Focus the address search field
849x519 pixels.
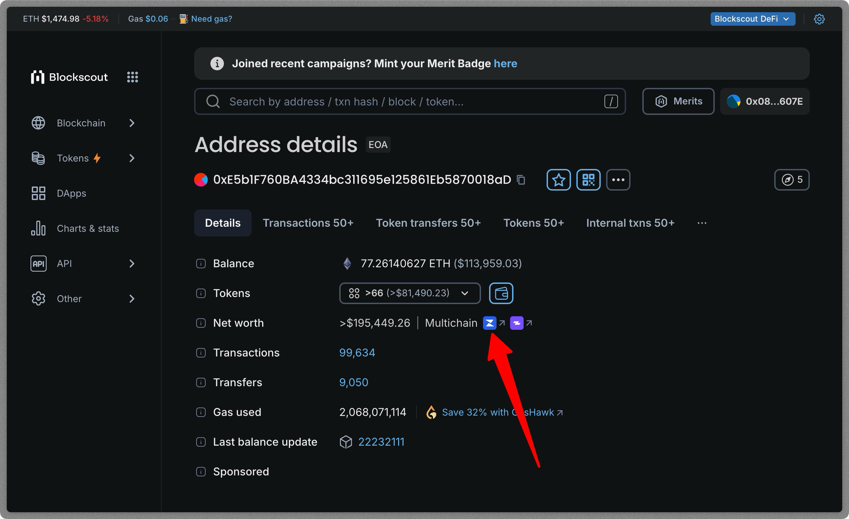pyautogui.click(x=410, y=101)
